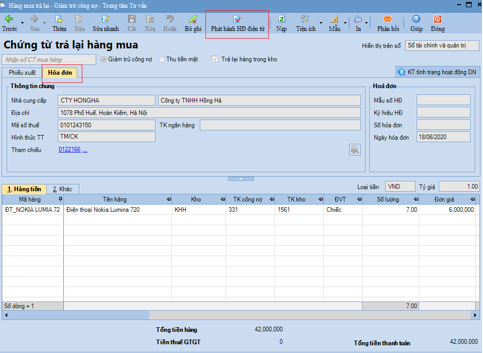
Task: Close form with Đóng icon
Action: [x=437, y=23]
